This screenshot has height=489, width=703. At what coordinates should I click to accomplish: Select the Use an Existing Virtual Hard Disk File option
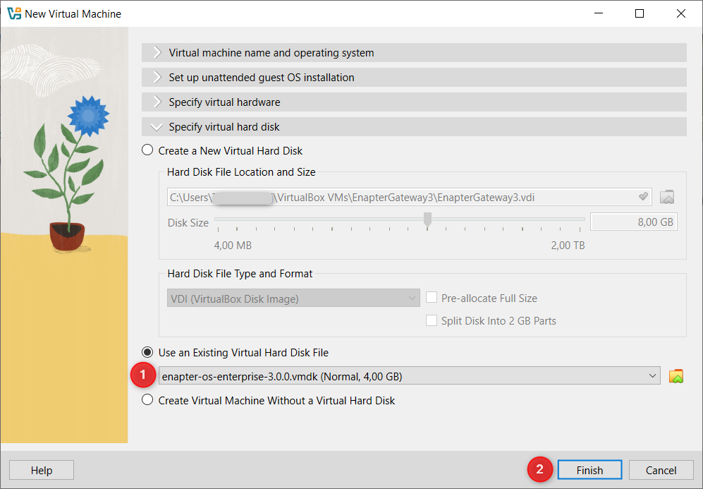click(147, 351)
